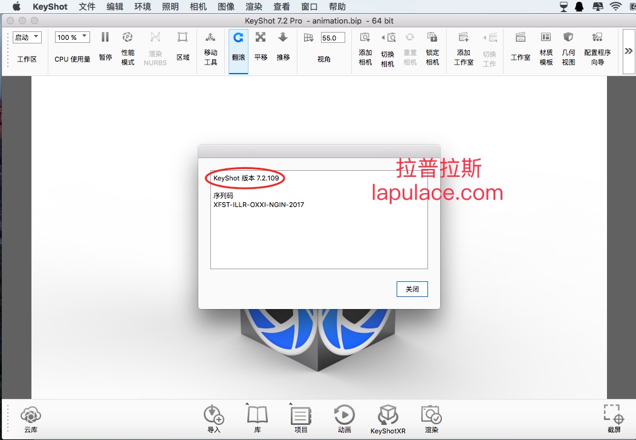Click the 添加相机 add camera icon
The width and height of the screenshot is (636, 440).
pos(365,48)
